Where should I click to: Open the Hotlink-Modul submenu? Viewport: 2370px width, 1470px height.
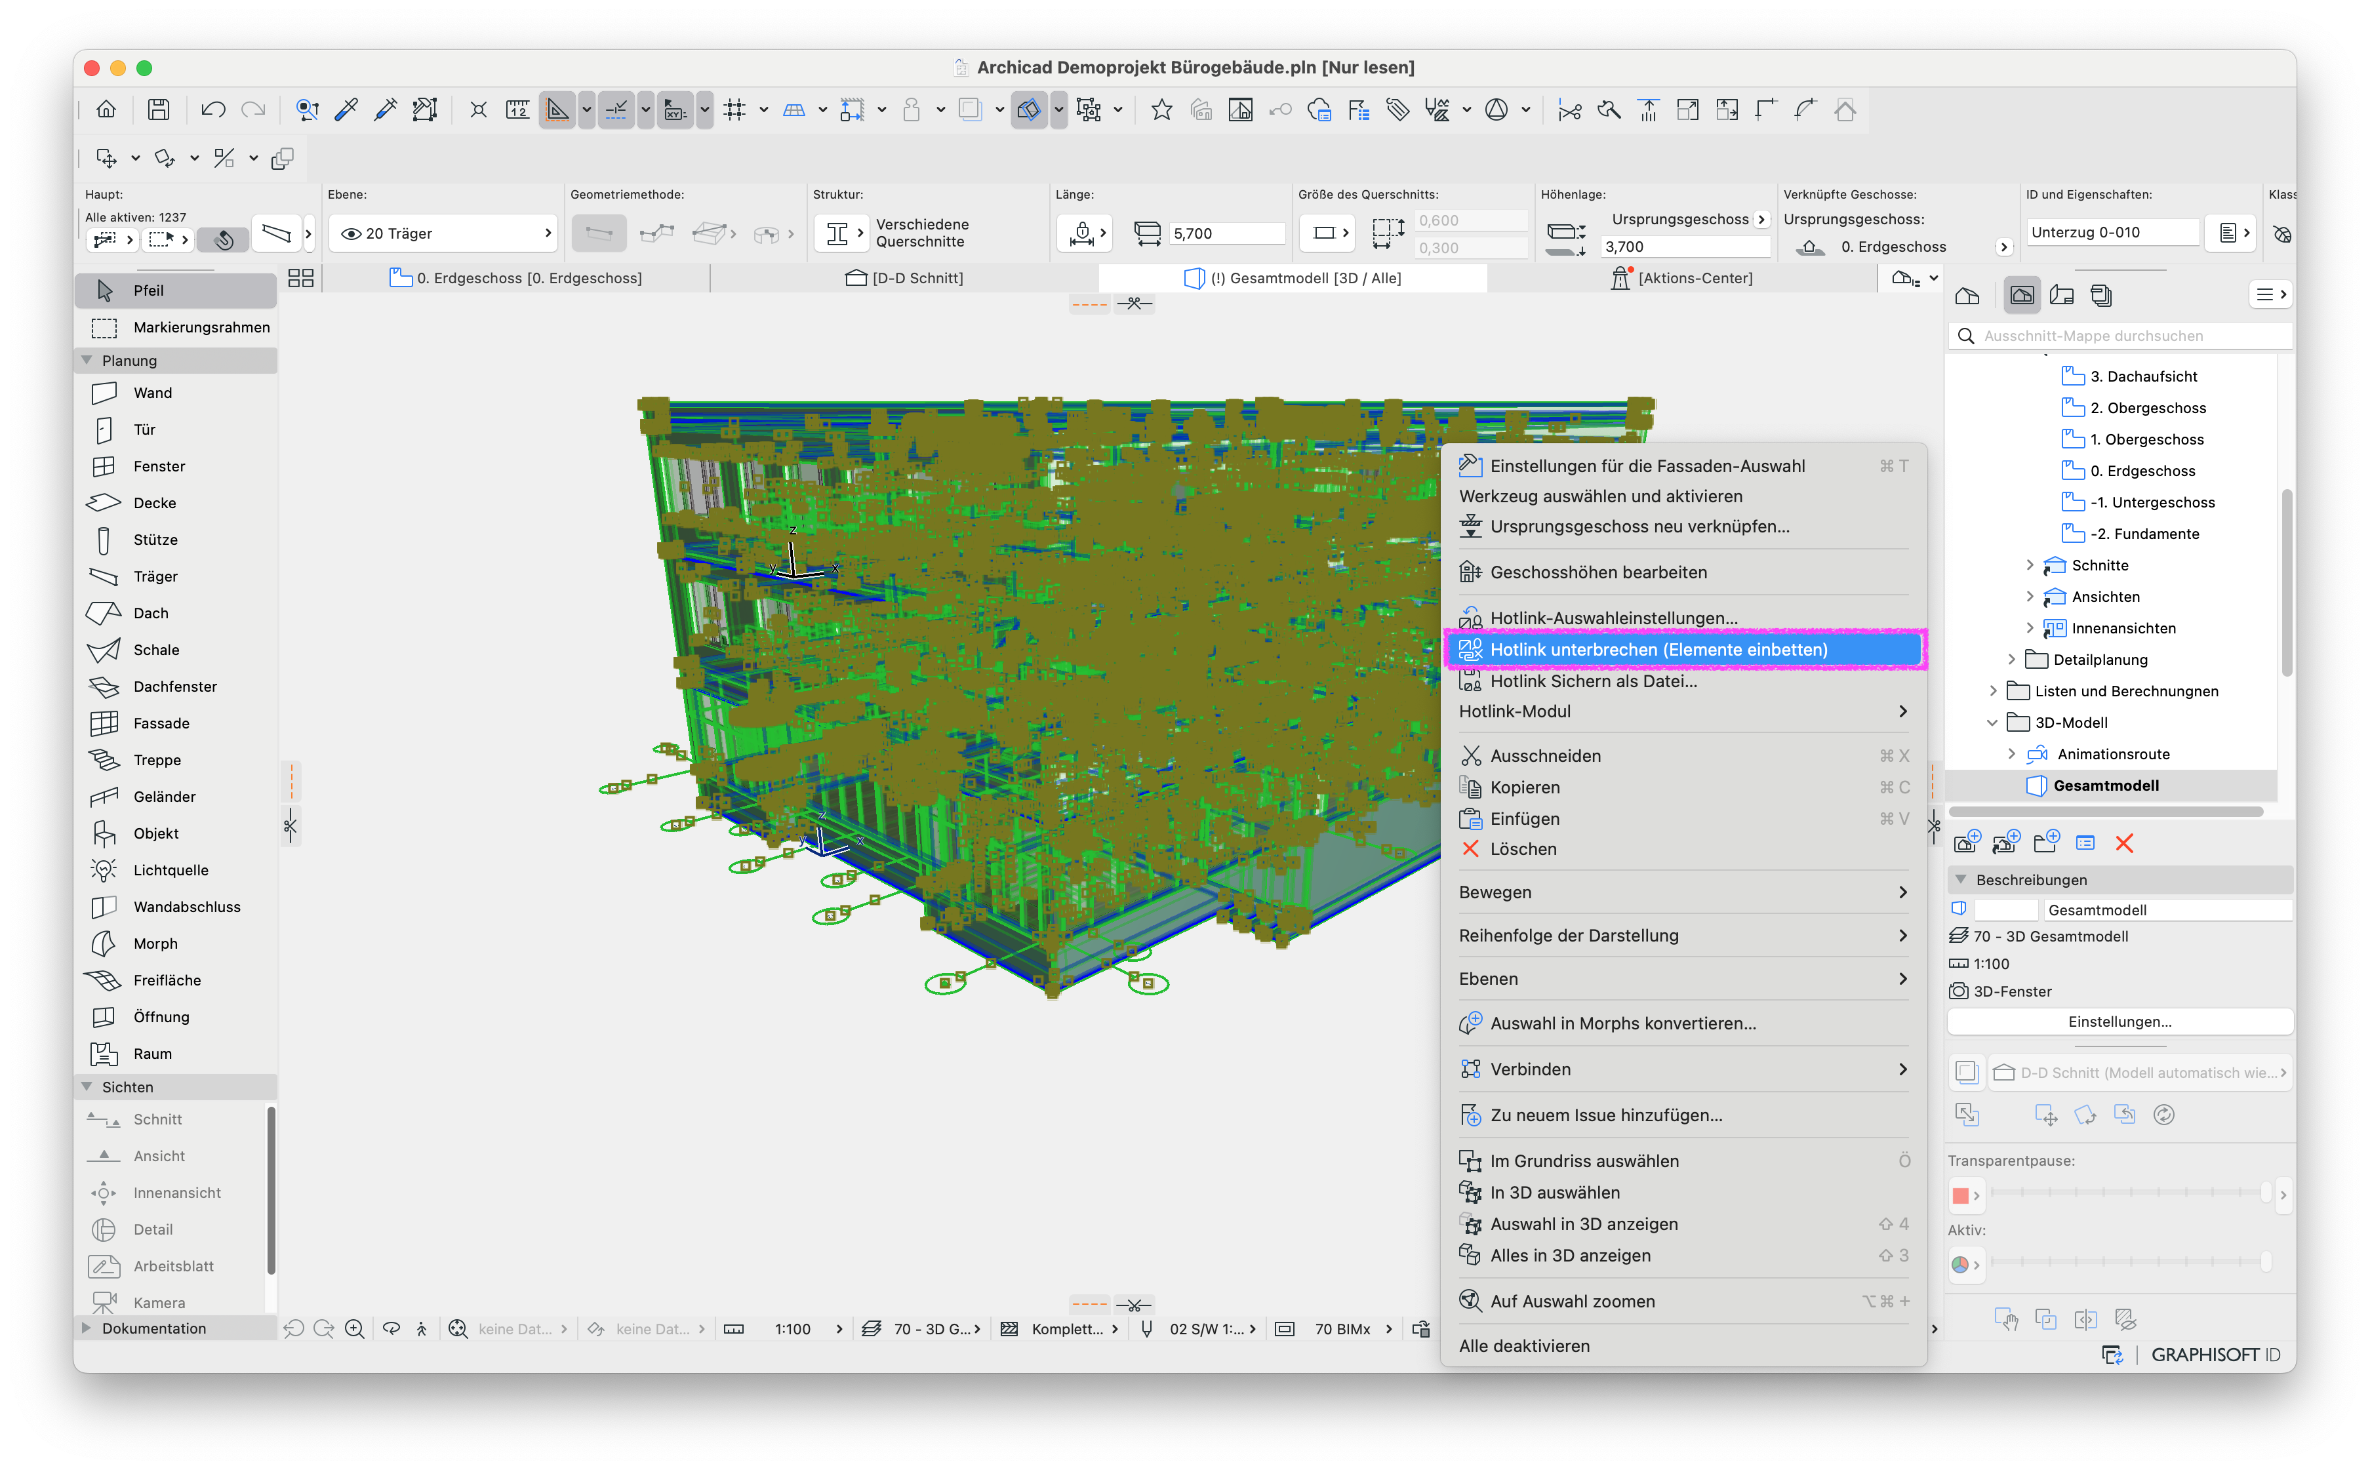(1683, 711)
